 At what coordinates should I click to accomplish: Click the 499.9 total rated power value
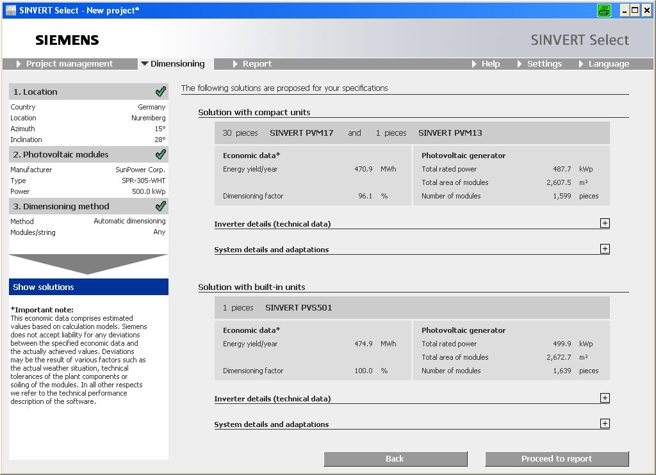562,344
